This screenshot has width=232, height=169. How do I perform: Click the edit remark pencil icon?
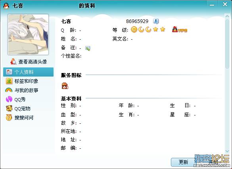(x=88, y=48)
